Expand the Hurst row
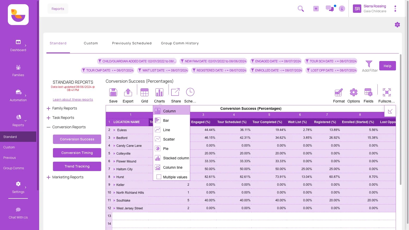The image size is (409, 230). coord(114,177)
